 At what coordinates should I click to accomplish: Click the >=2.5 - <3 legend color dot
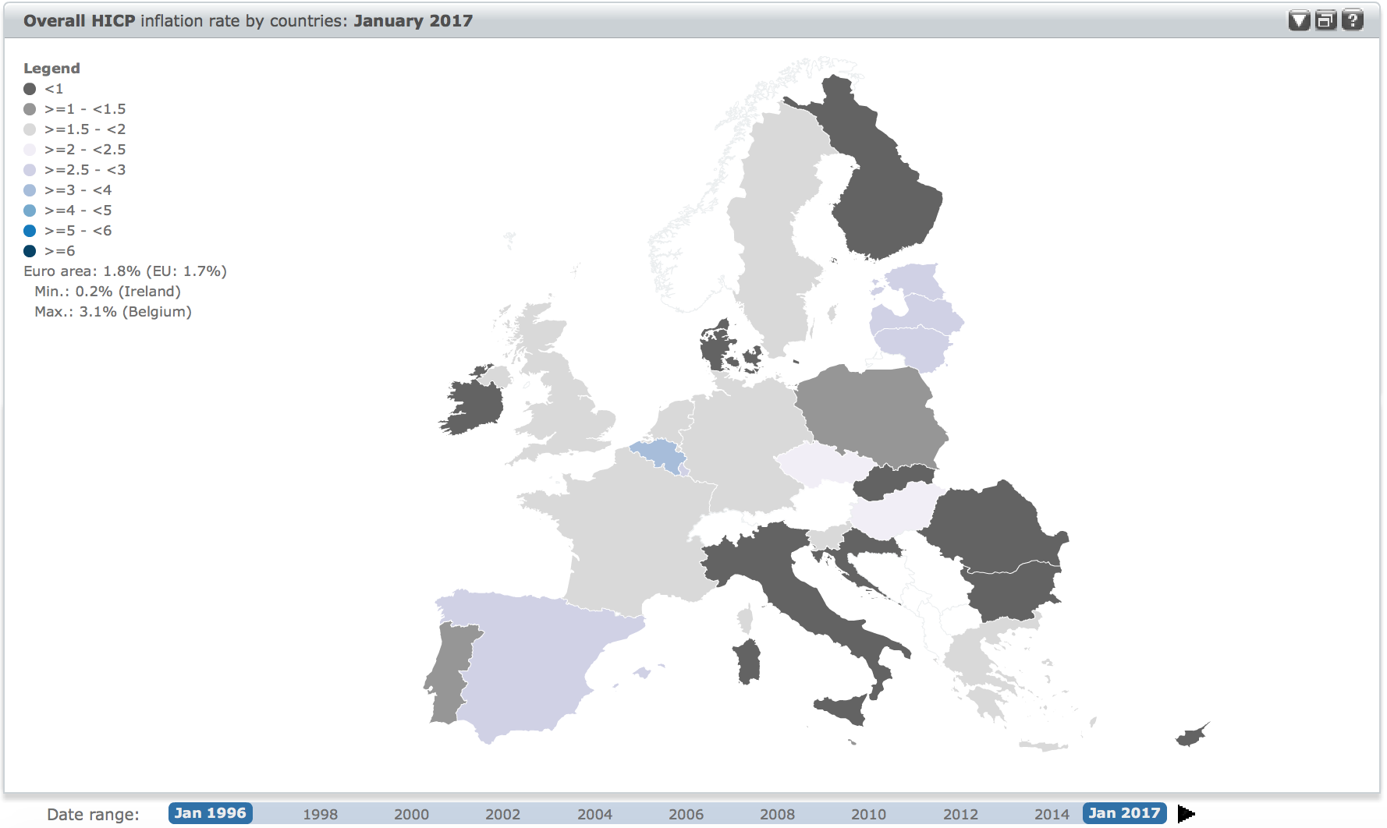coord(30,170)
